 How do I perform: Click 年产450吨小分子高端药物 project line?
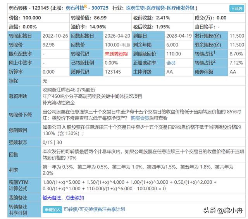coord(92,96)
